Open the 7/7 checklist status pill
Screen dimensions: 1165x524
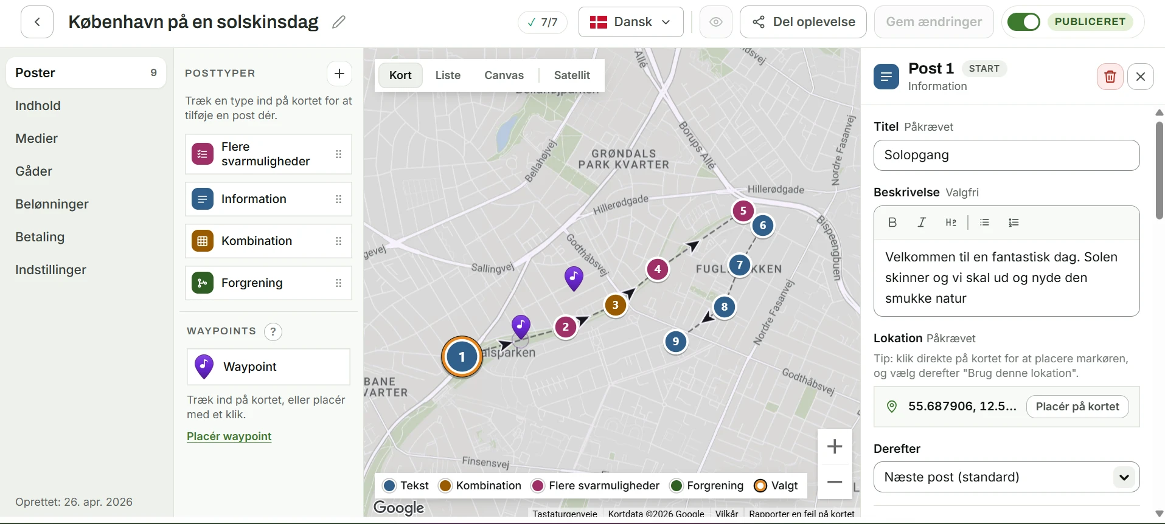pyautogui.click(x=543, y=22)
